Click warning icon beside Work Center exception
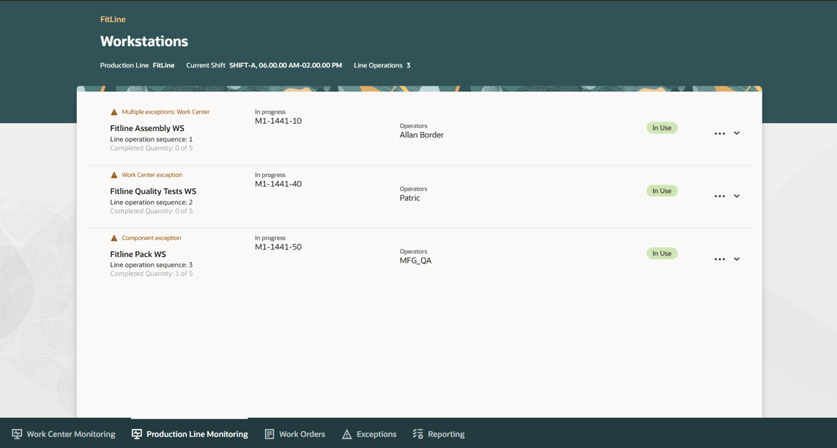 pyautogui.click(x=114, y=175)
